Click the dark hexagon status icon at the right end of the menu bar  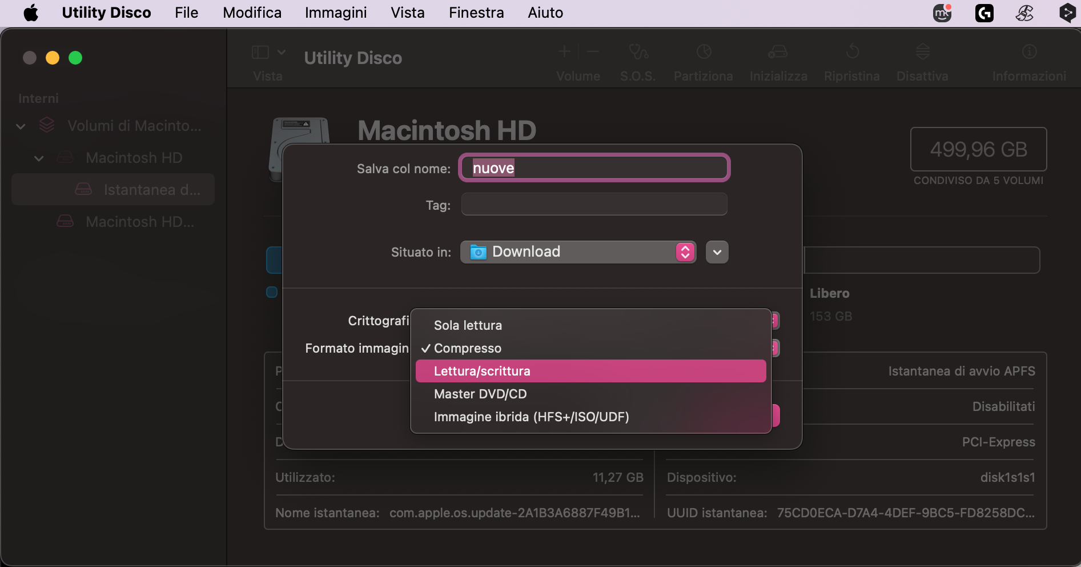(x=1067, y=13)
